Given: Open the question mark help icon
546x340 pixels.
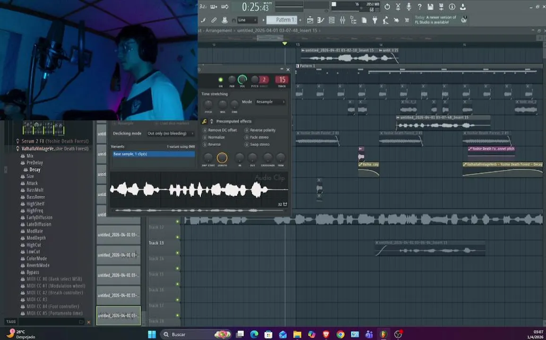Looking at the screenshot, I should [x=420, y=7].
